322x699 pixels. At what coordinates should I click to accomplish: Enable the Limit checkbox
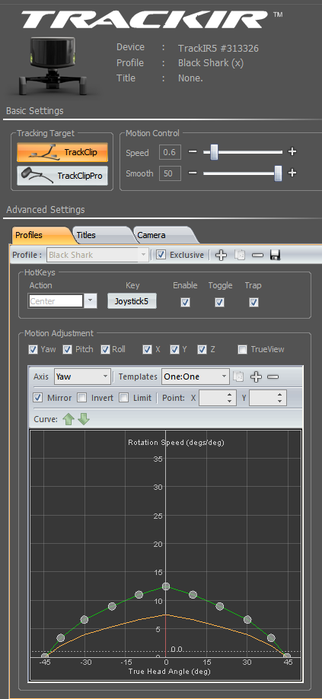coord(124,398)
